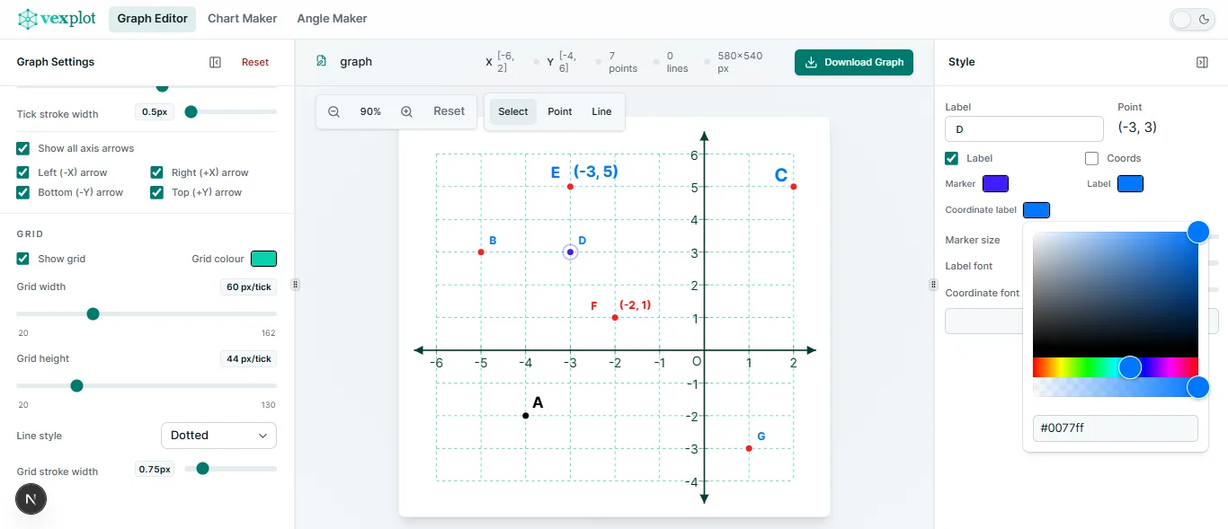This screenshot has width=1228, height=529.
Task: Uncheck Show grid checkbox
Action: click(23, 259)
